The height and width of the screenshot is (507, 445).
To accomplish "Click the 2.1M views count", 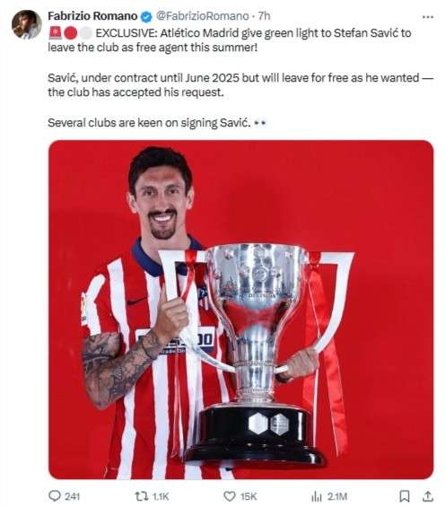I will tap(337, 496).
